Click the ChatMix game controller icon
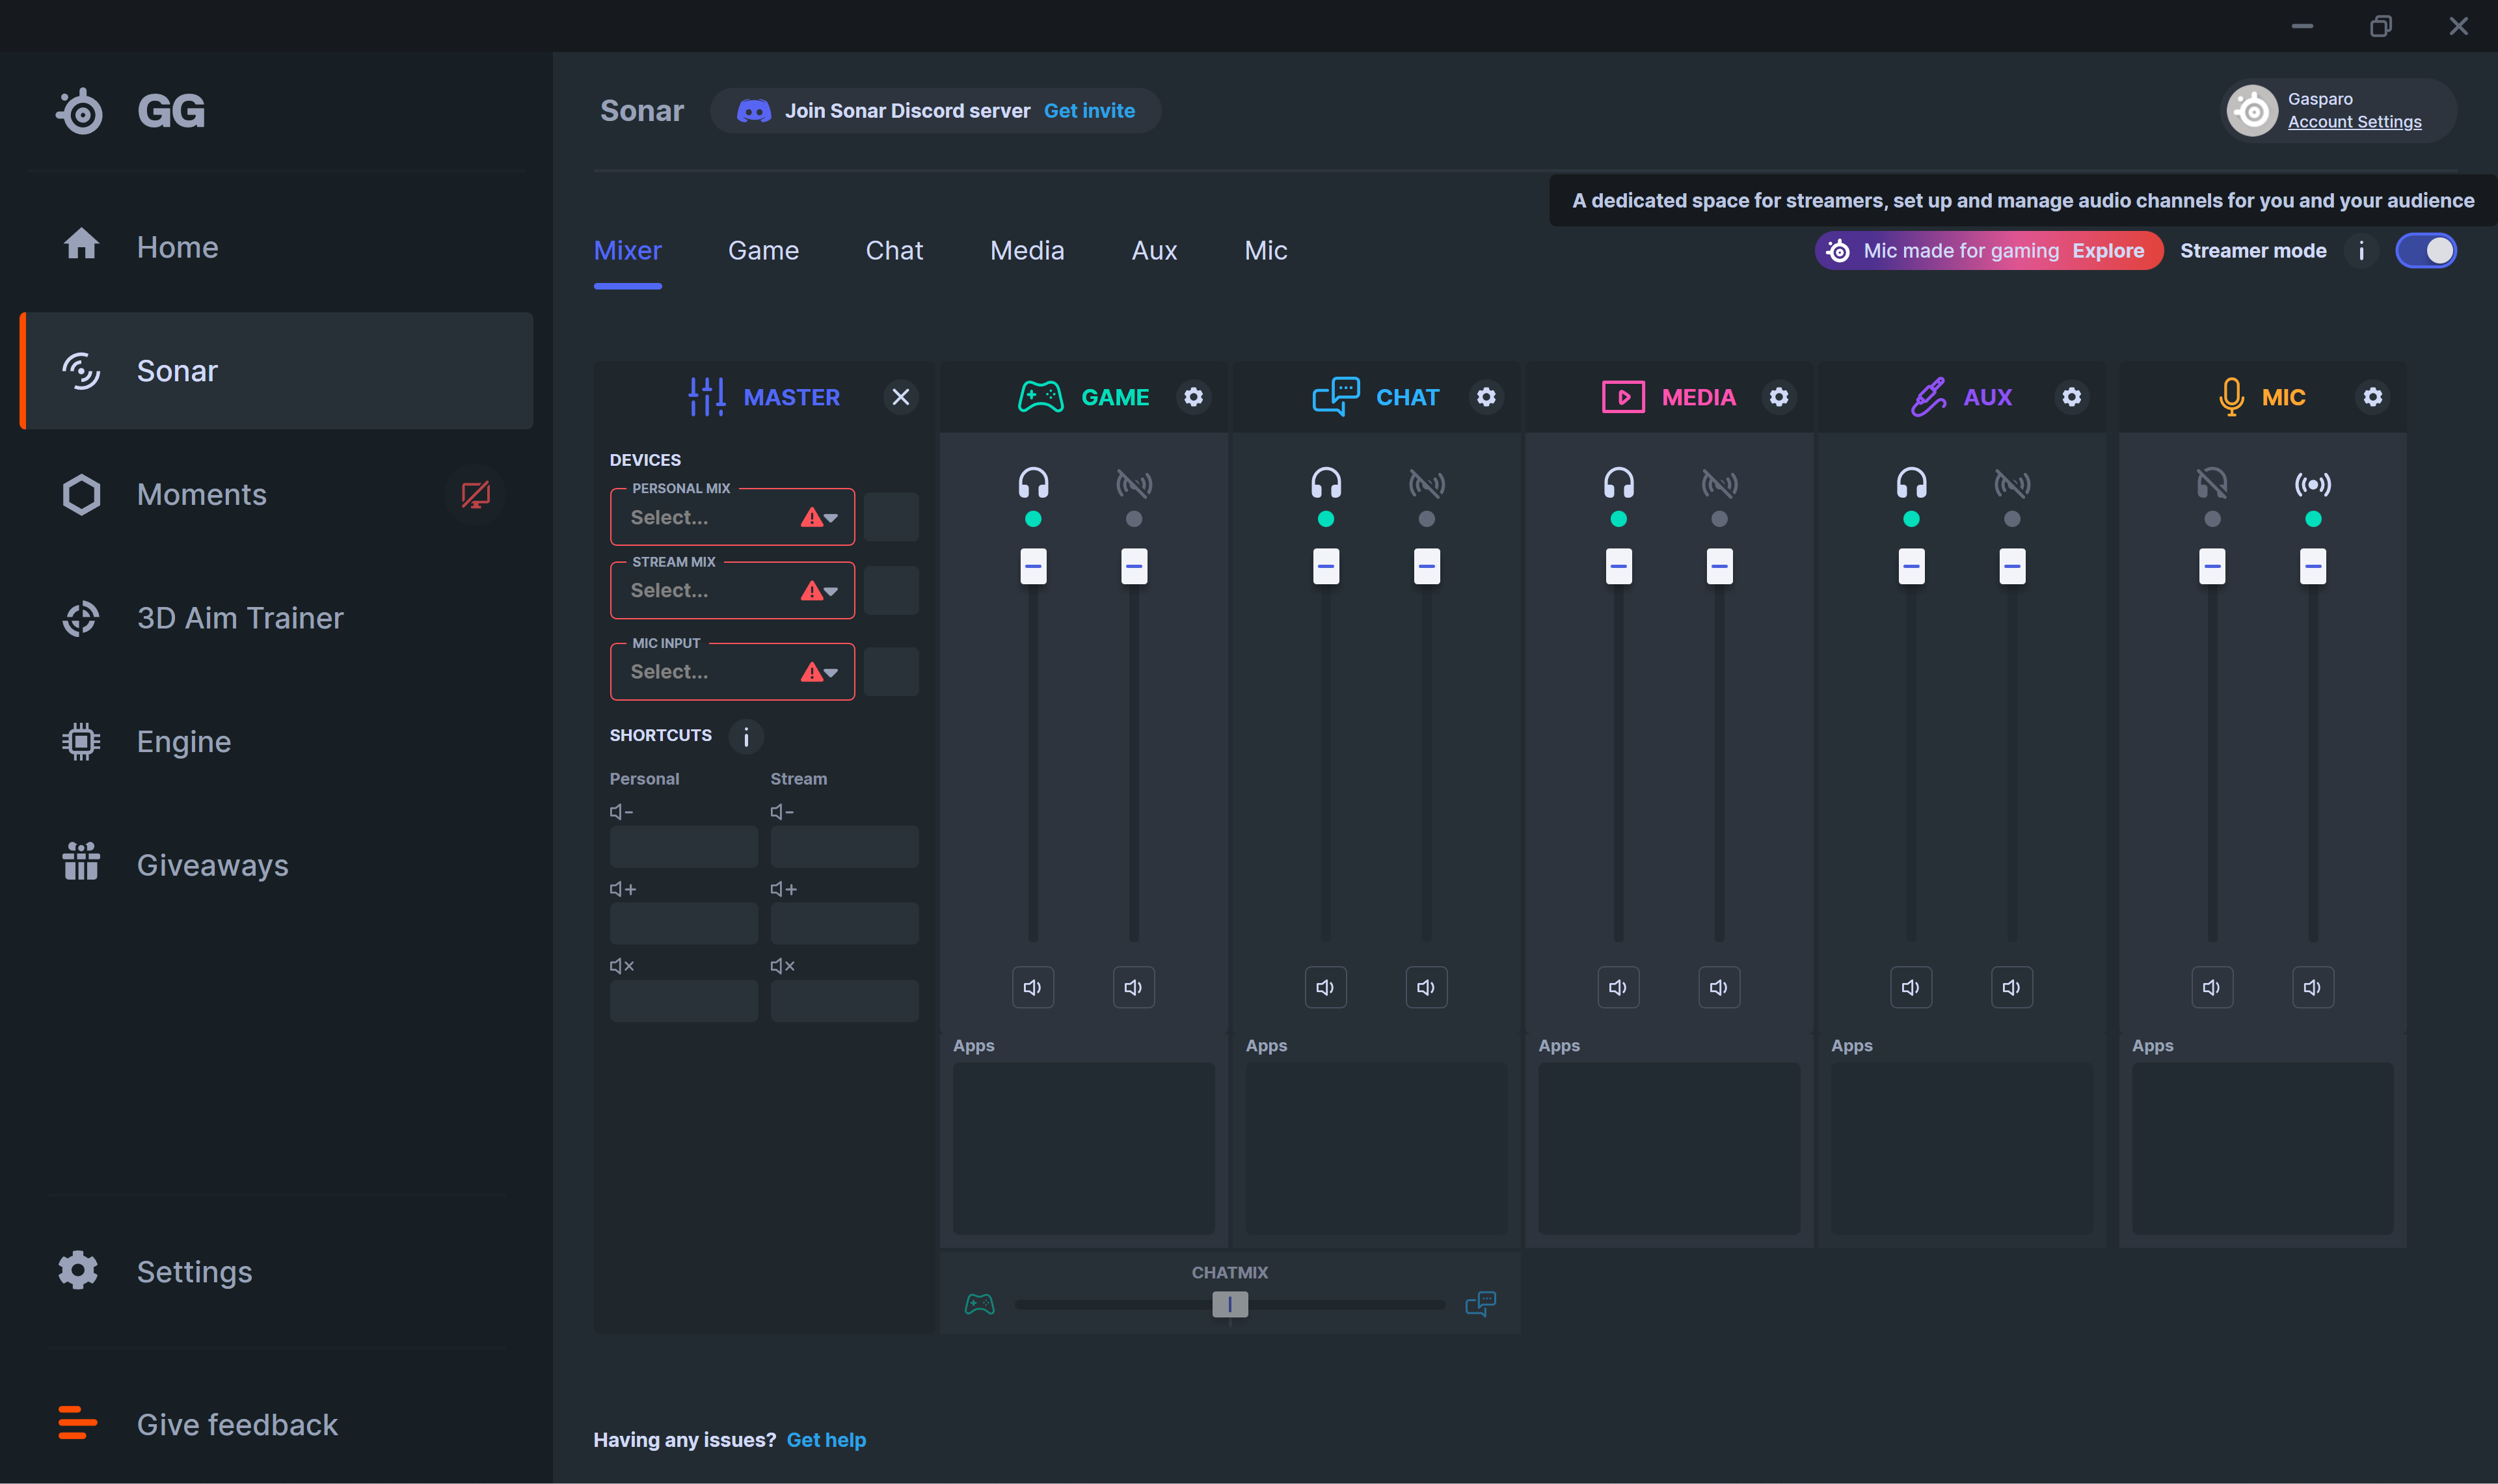2498x1484 pixels. click(x=980, y=1304)
